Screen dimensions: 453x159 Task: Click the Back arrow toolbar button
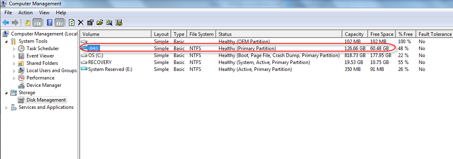pyautogui.click(x=6, y=22)
